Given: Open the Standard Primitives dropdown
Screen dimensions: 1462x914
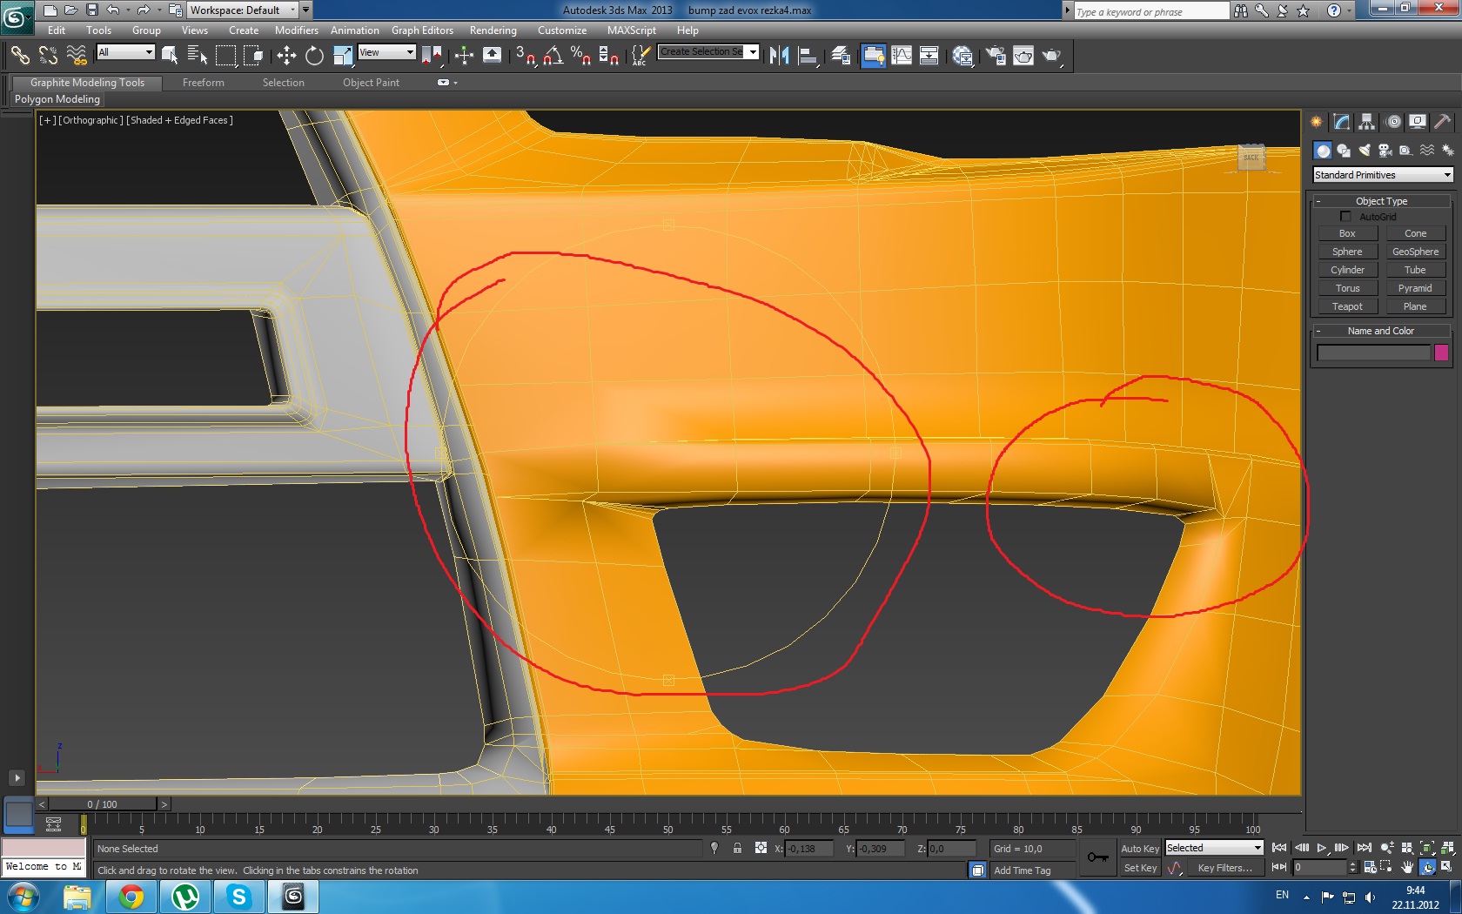Looking at the screenshot, I should (x=1382, y=175).
